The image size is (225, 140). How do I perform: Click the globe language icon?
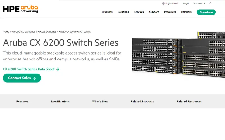click(x=163, y=3)
